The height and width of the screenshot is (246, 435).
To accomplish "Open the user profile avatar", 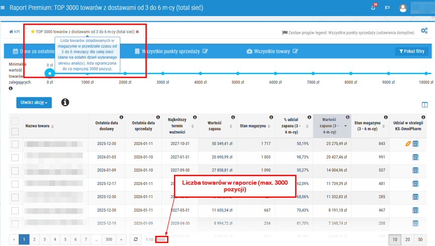I will [403, 8].
